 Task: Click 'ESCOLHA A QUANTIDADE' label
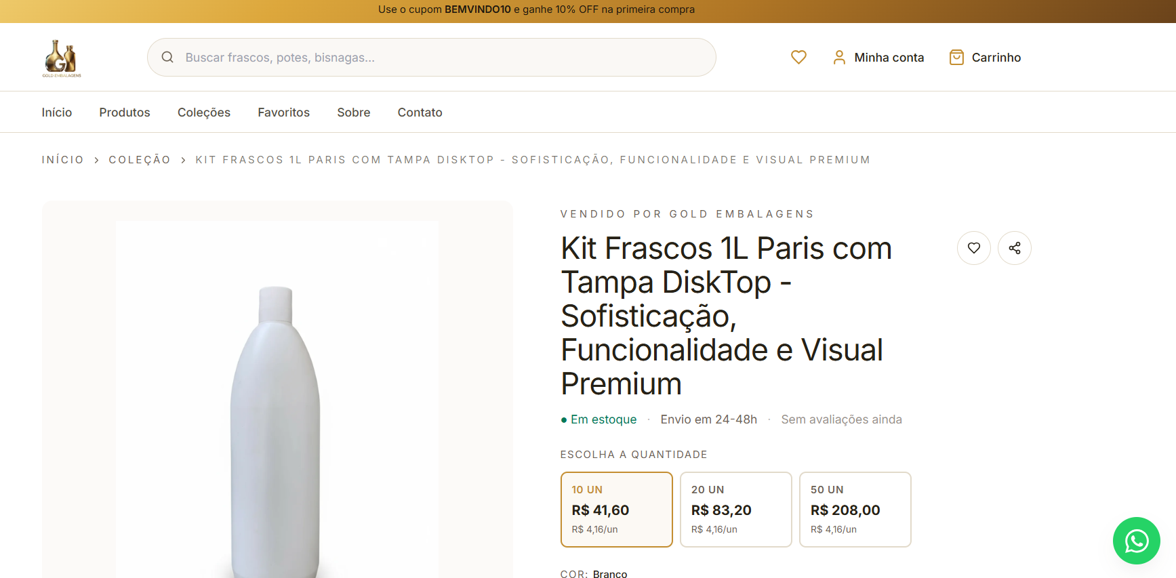click(634, 455)
